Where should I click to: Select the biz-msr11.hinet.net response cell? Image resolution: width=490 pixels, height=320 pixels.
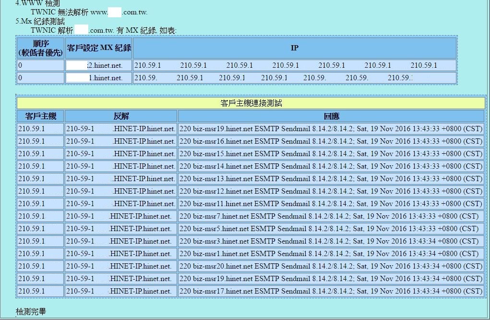click(x=331, y=204)
